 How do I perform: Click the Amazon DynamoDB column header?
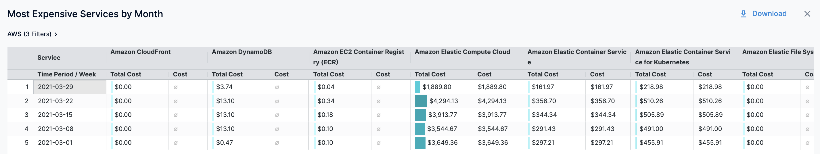[242, 52]
